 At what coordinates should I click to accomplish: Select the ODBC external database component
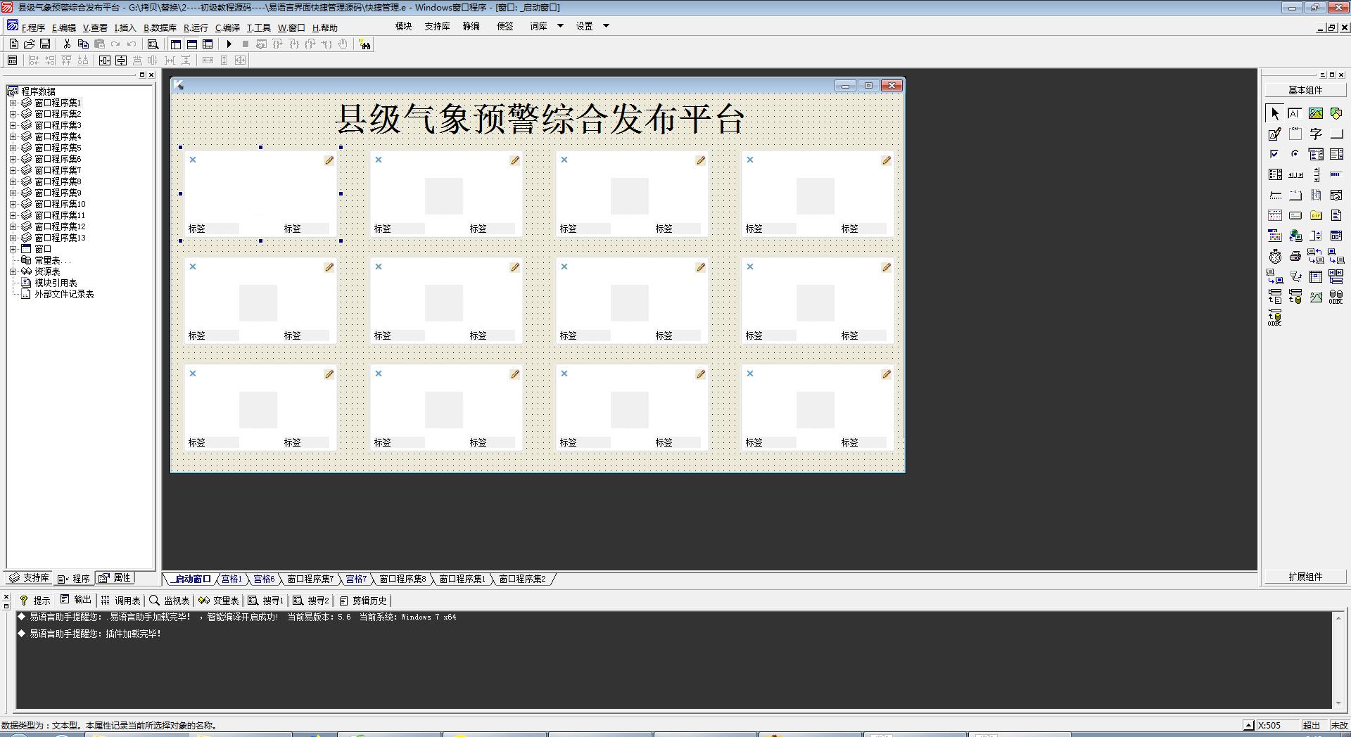pyautogui.click(x=1336, y=297)
